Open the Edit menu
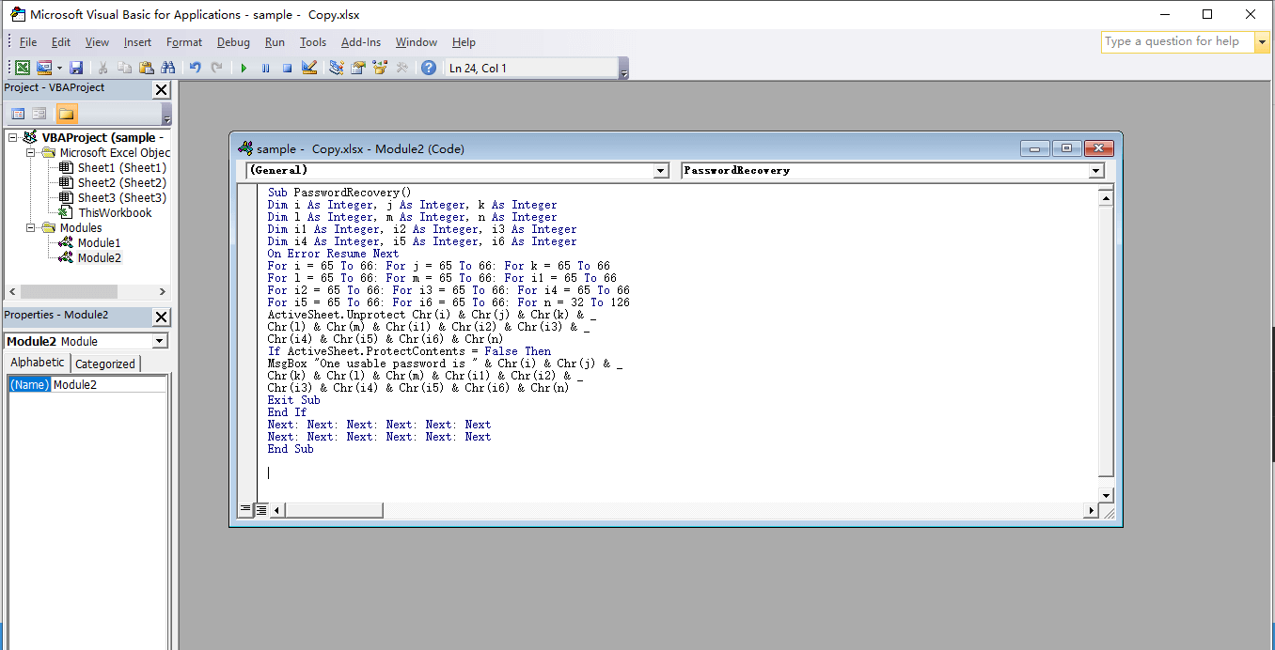 [x=61, y=41]
